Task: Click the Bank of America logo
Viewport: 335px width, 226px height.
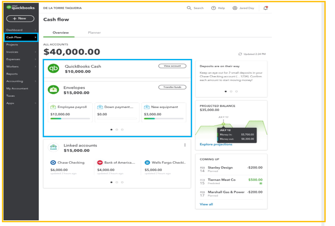Action: point(100,162)
